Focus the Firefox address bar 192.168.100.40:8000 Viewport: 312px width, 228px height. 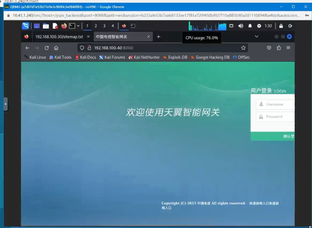(x=163, y=48)
